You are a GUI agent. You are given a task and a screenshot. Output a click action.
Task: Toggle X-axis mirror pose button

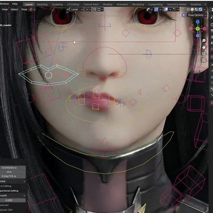(x=184, y=15)
